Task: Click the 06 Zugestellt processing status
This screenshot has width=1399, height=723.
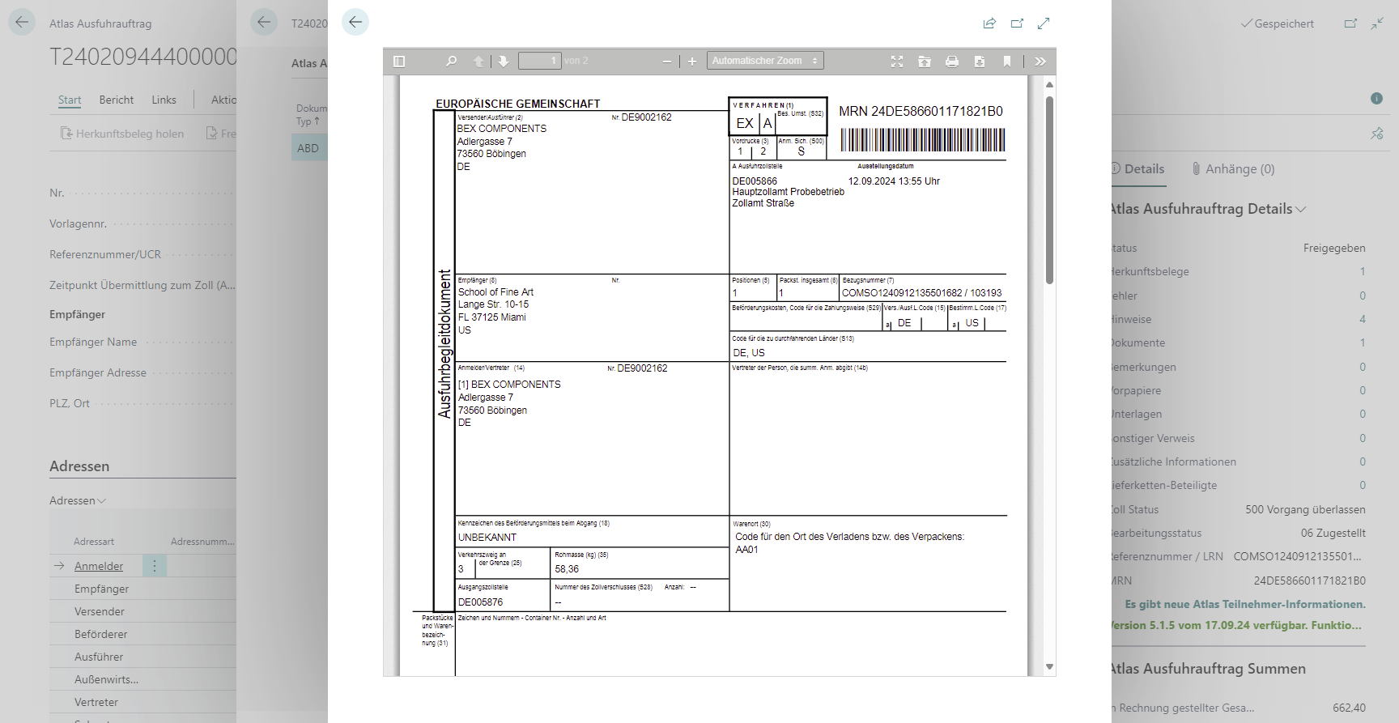Action: [x=1333, y=533]
